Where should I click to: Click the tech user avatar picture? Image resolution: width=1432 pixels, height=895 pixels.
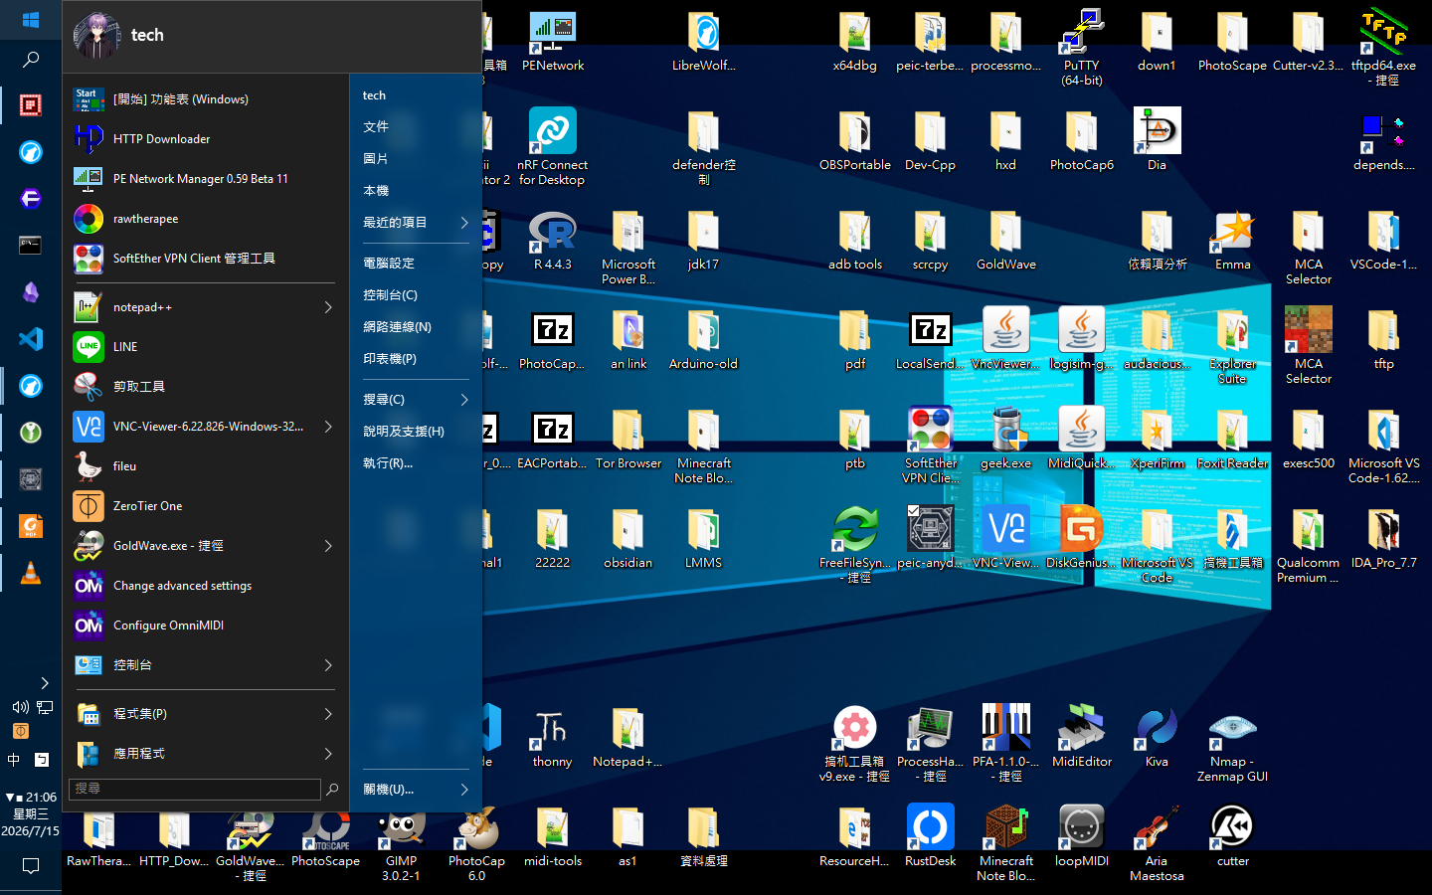coord(96,36)
